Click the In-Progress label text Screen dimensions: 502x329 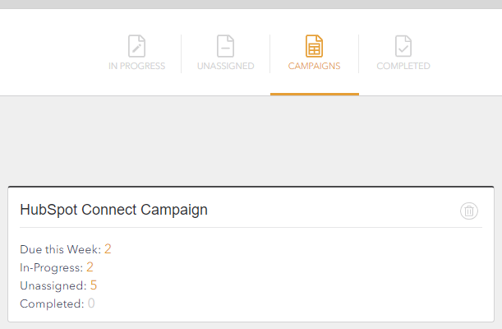pyautogui.click(x=52, y=268)
